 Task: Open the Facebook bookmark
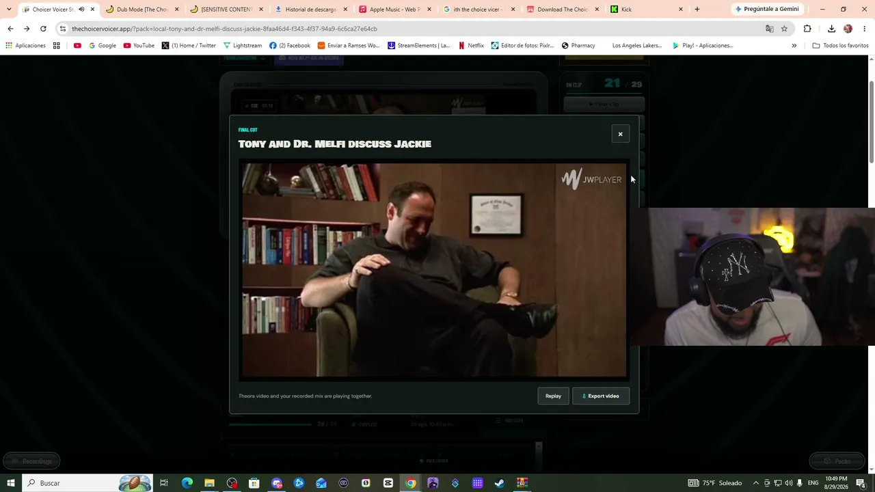290,46
